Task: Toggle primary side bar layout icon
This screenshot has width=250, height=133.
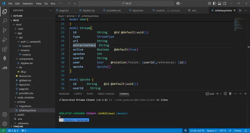Action: (x=214, y=3)
